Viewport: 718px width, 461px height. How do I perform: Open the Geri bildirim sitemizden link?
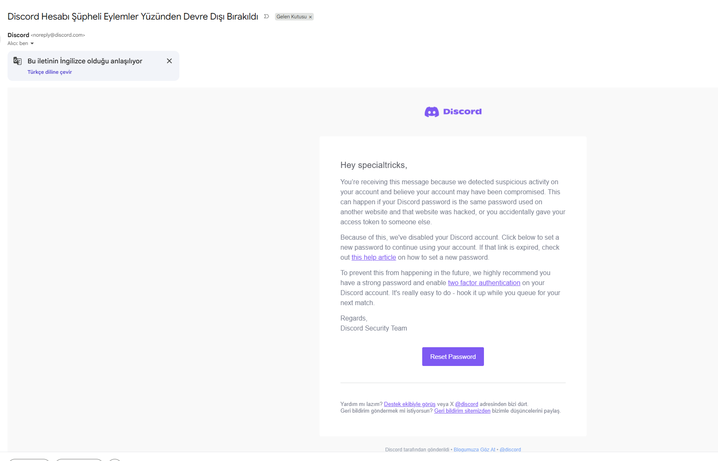462,411
